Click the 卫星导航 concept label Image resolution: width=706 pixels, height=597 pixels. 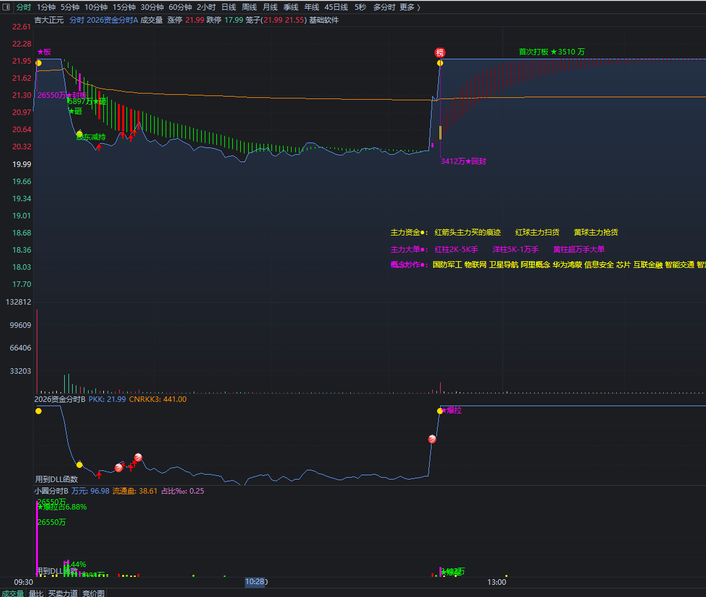tap(504, 265)
